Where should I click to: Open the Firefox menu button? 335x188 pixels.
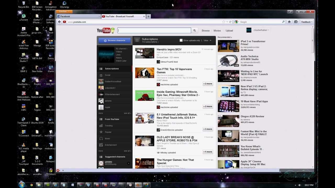(x=64, y=11)
